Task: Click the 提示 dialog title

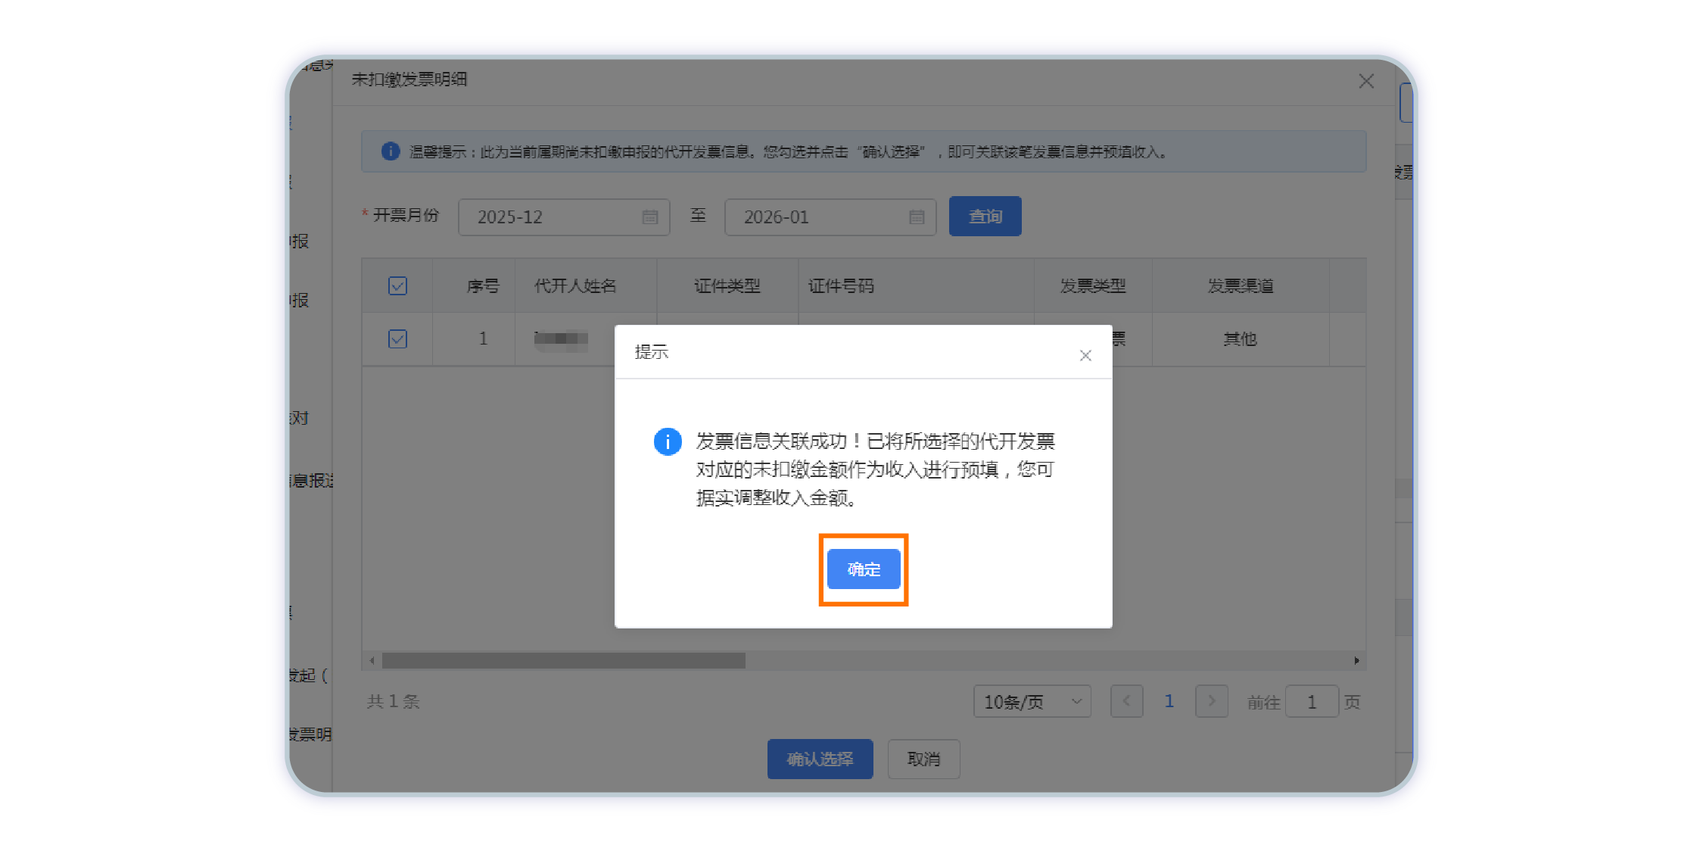Action: (651, 352)
